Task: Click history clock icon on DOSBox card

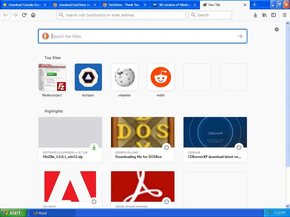Action: [x=167, y=147]
